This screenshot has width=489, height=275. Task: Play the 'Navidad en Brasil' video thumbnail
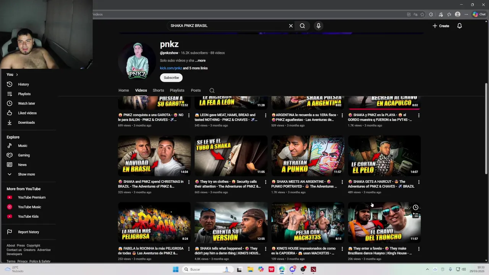coord(154,156)
